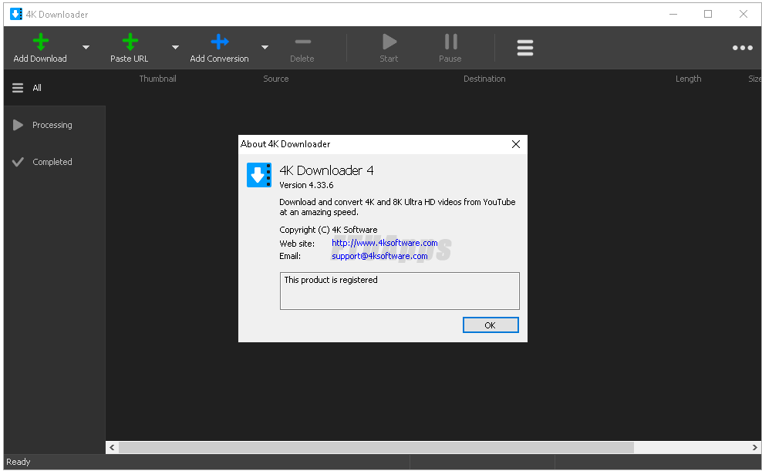Click the 4K Downloader title bar app icon
Screen dimensions: 762x471
[x=16, y=14]
